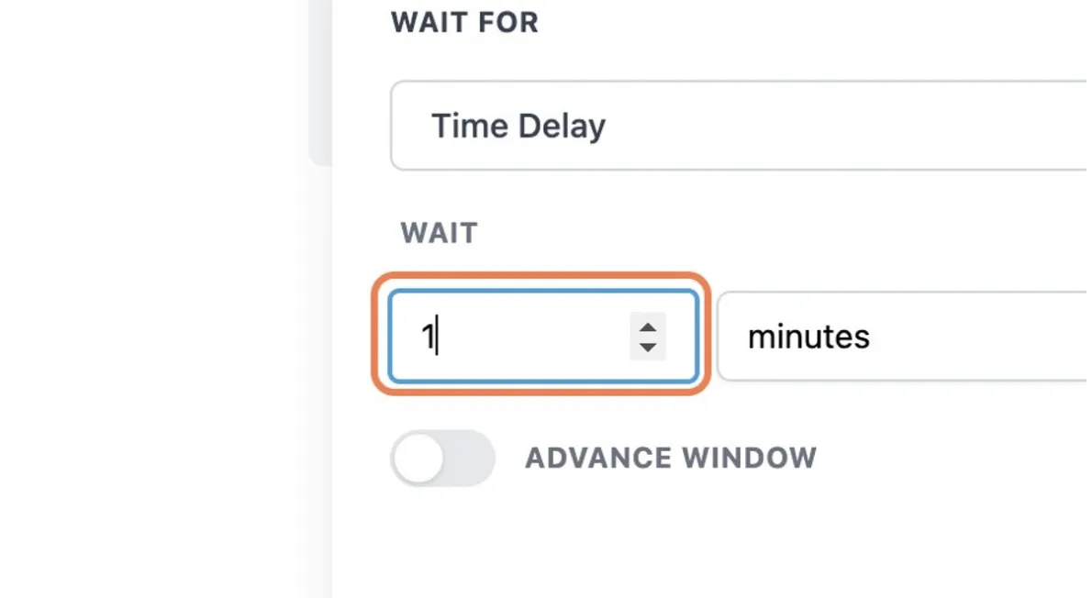Click grey track of Advance Window switch

[470, 458]
